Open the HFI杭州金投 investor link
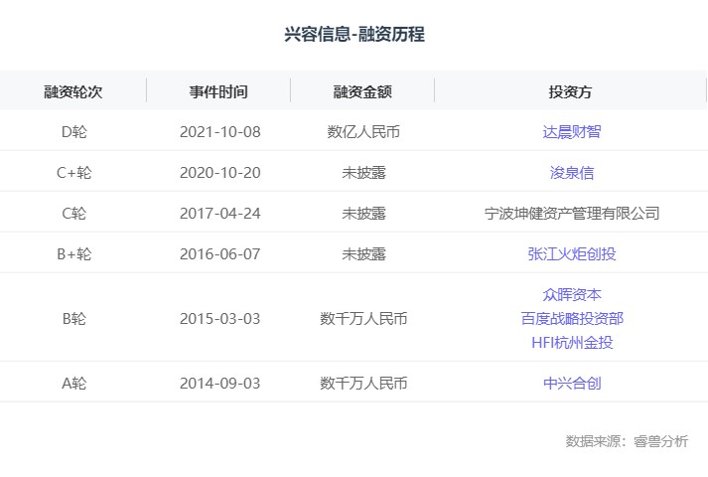The image size is (708, 477). click(572, 343)
